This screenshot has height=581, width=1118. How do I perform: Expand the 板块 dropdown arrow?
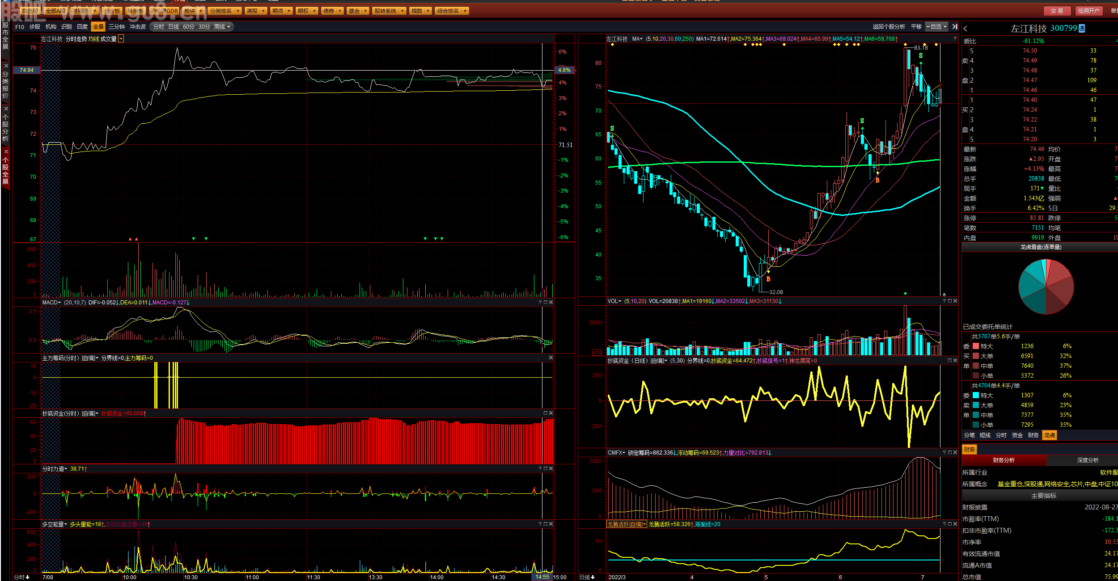200,11
